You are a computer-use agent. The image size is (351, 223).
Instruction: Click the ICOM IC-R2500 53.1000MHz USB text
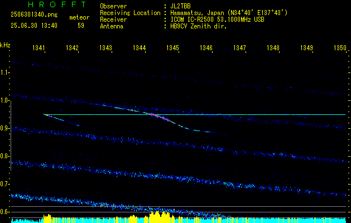coord(217,20)
